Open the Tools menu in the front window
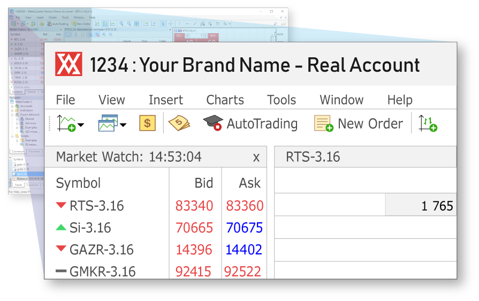The width and height of the screenshot is (479, 301). 282,100
